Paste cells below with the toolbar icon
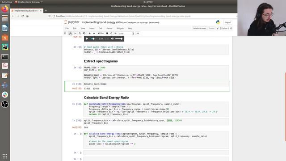 [84, 34]
